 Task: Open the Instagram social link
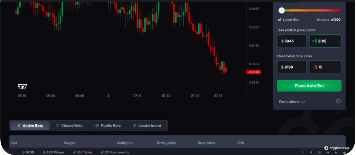(x=320, y=153)
